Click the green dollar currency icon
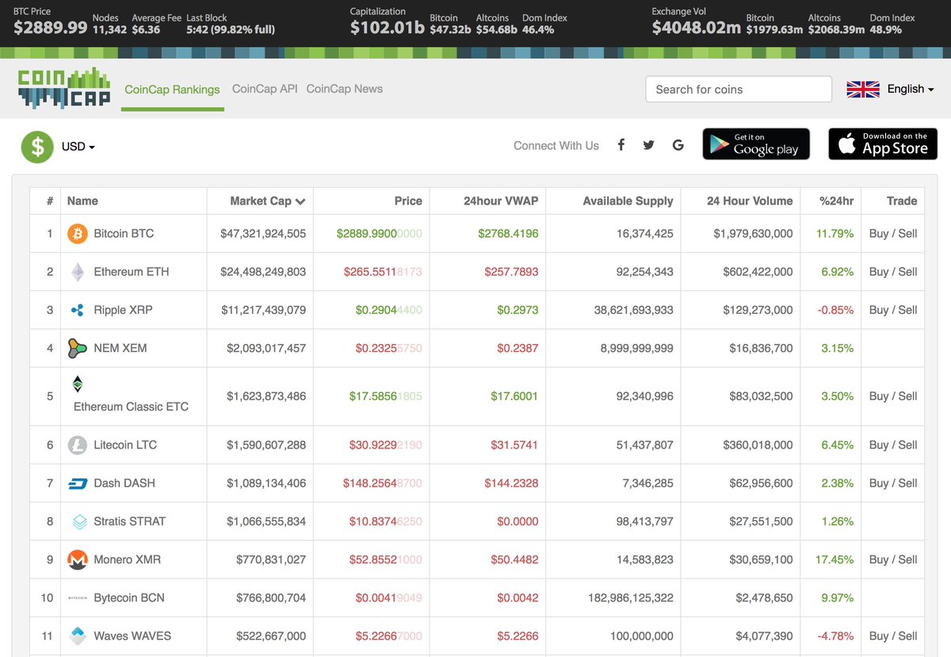 (37, 147)
